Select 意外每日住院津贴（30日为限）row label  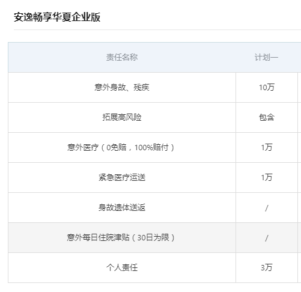point(122,237)
